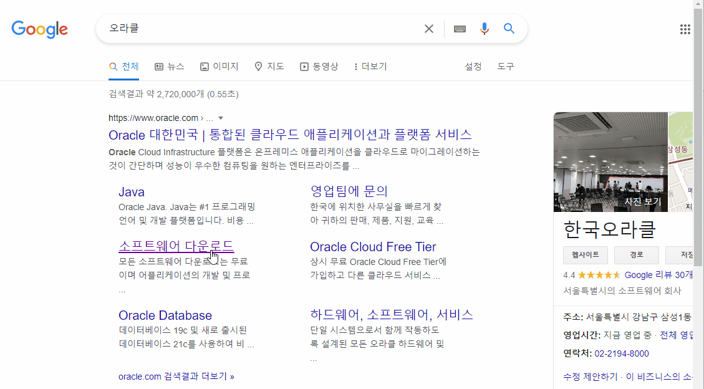
Task: Switch to the 동영상 tab
Action: [319, 67]
